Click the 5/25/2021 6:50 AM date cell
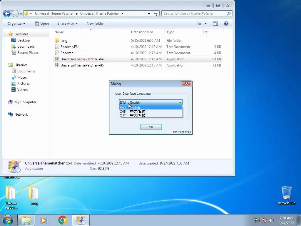 (145, 41)
